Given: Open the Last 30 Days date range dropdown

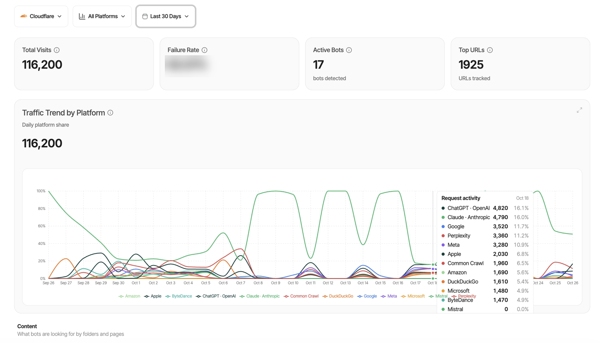Looking at the screenshot, I should click(x=166, y=16).
